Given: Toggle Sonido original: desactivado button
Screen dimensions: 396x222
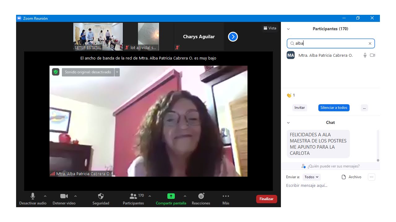Looking at the screenshot, I should (88, 72).
